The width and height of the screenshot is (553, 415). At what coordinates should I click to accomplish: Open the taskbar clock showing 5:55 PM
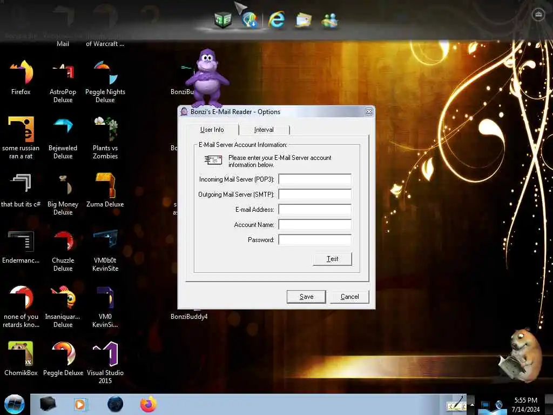(525, 405)
